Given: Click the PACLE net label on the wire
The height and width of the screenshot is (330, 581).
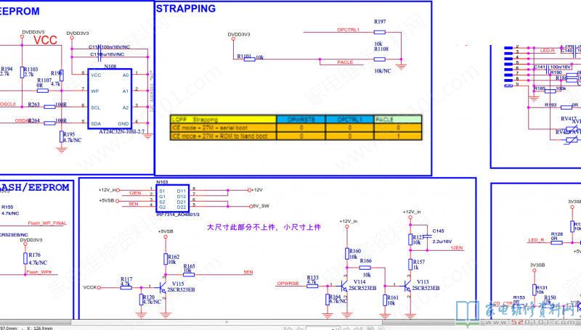Looking at the screenshot, I should click(x=345, y=63).
